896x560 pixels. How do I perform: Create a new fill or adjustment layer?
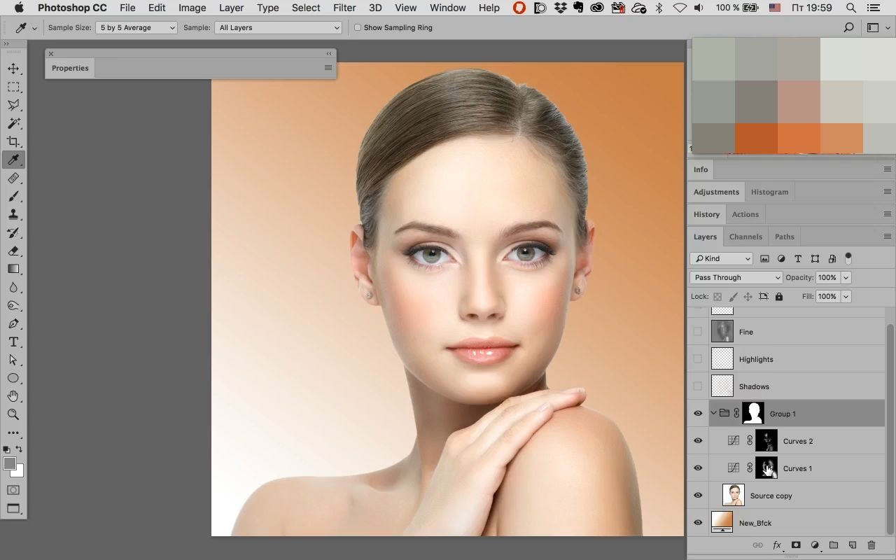815,545
